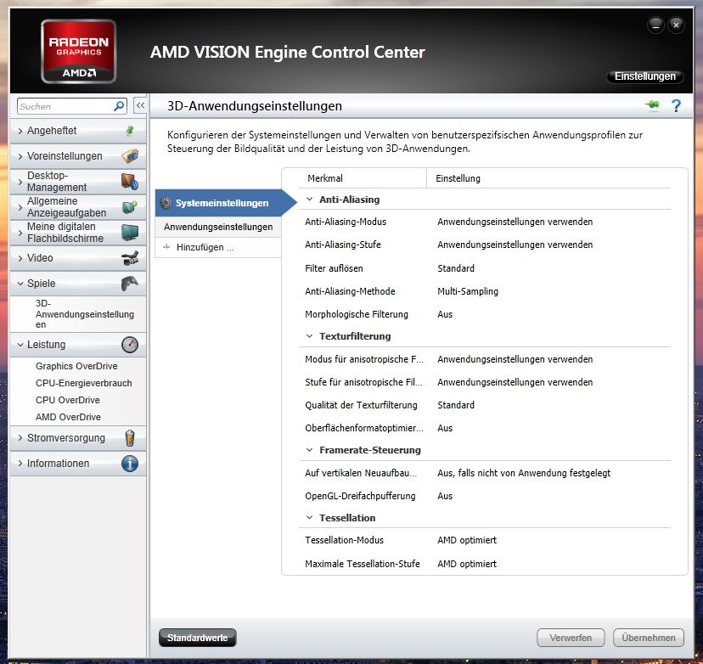
Task: Change Maximale Tessellation-Stufe value
Action: [467, 564]
